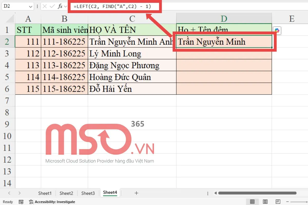Add a new sheet with plus icon
This screenshot has height=205, width=308.
click(x=136, y=193)
